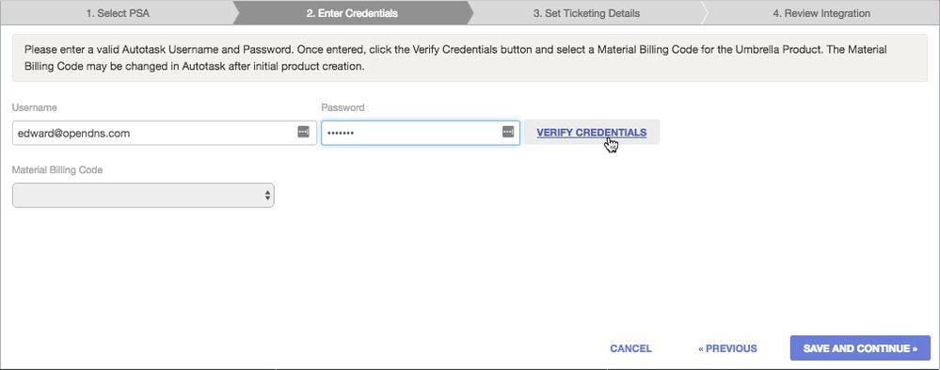Click password manager icon in Password field
Screen dimensions: 940x370
pyautogui.click(x=508, y=132)
